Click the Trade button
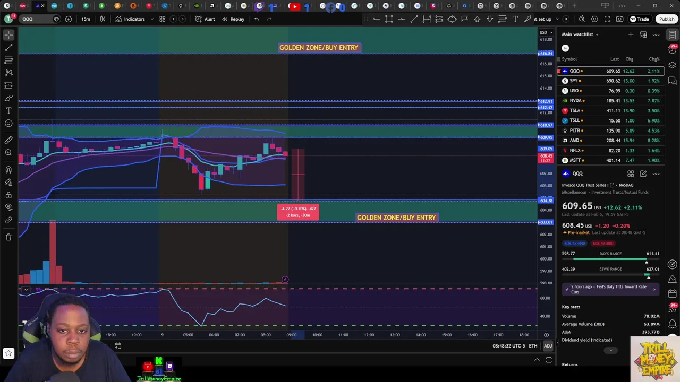The image size is (680, 382). point(640,19)
